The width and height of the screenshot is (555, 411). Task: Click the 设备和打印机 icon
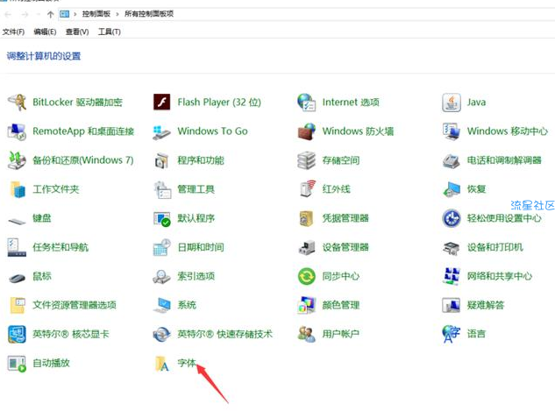tap(452, 248)
